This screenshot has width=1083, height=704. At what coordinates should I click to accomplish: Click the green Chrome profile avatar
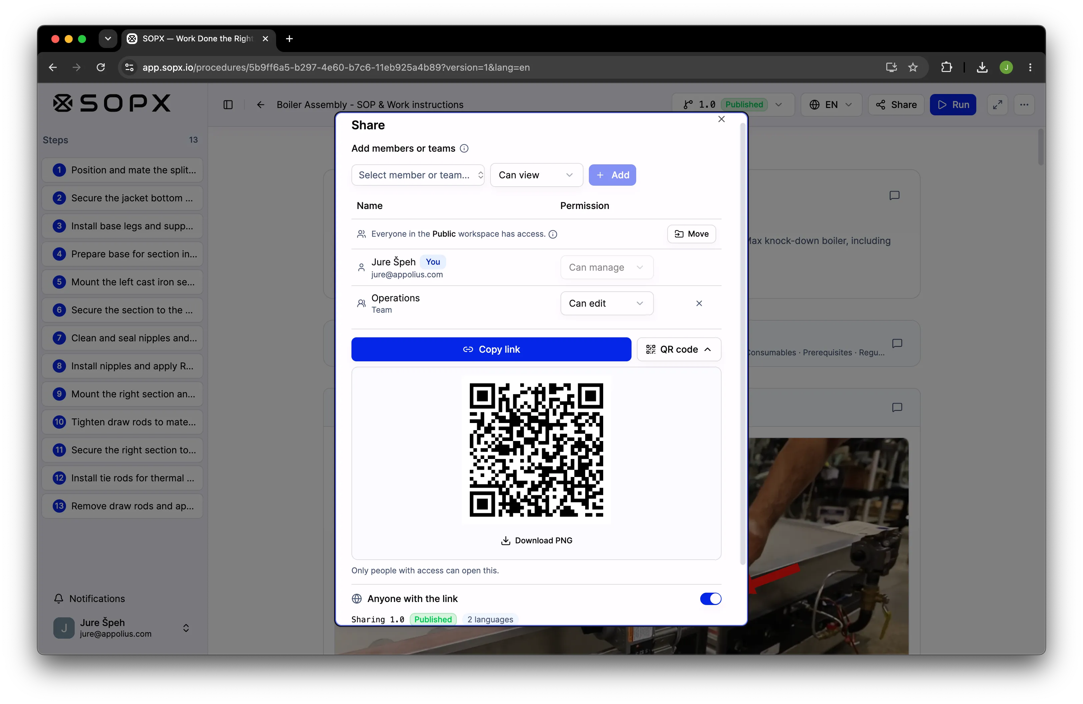pyautogui.click(x=1006, y=67)
